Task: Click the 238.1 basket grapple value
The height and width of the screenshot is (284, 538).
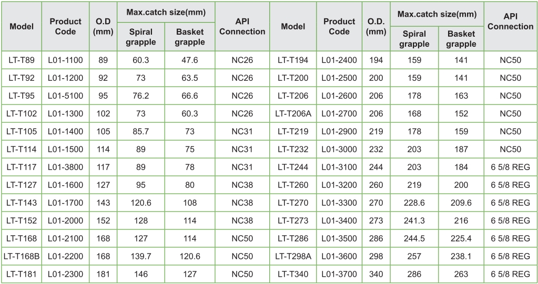Action: (x=461, y=256)
